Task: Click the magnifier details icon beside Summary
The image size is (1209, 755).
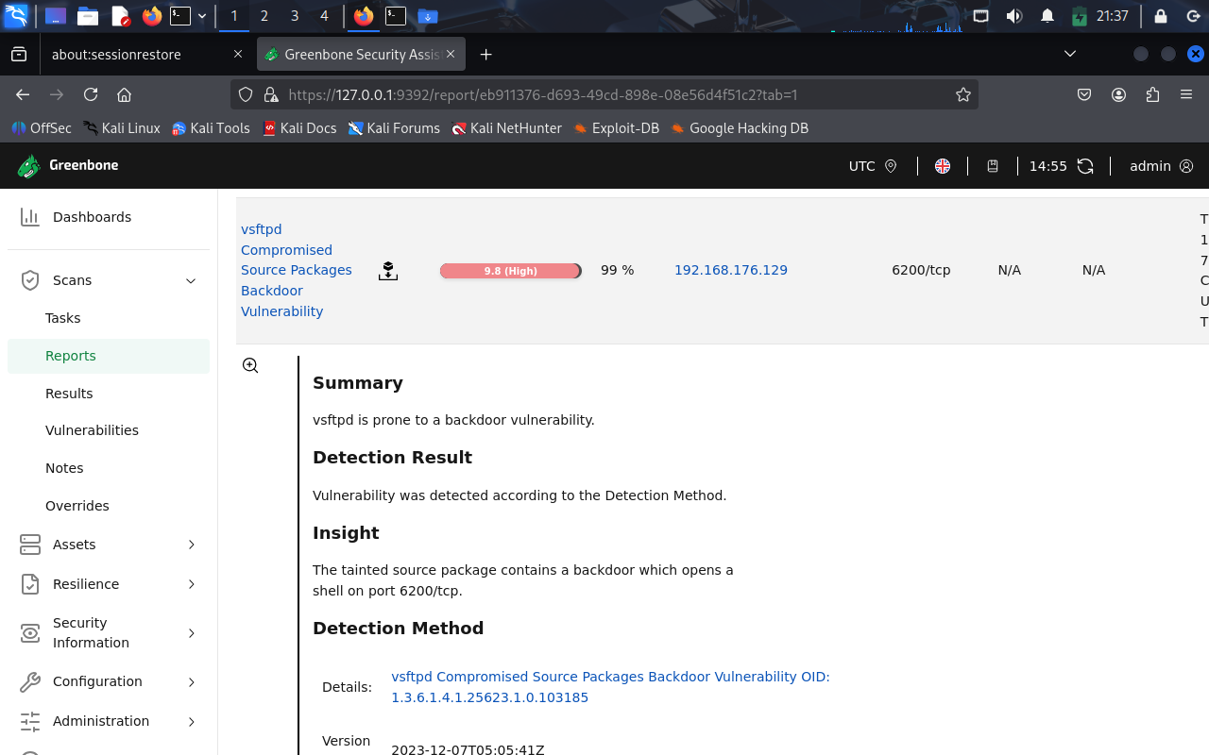Action: tap(250, 365)
